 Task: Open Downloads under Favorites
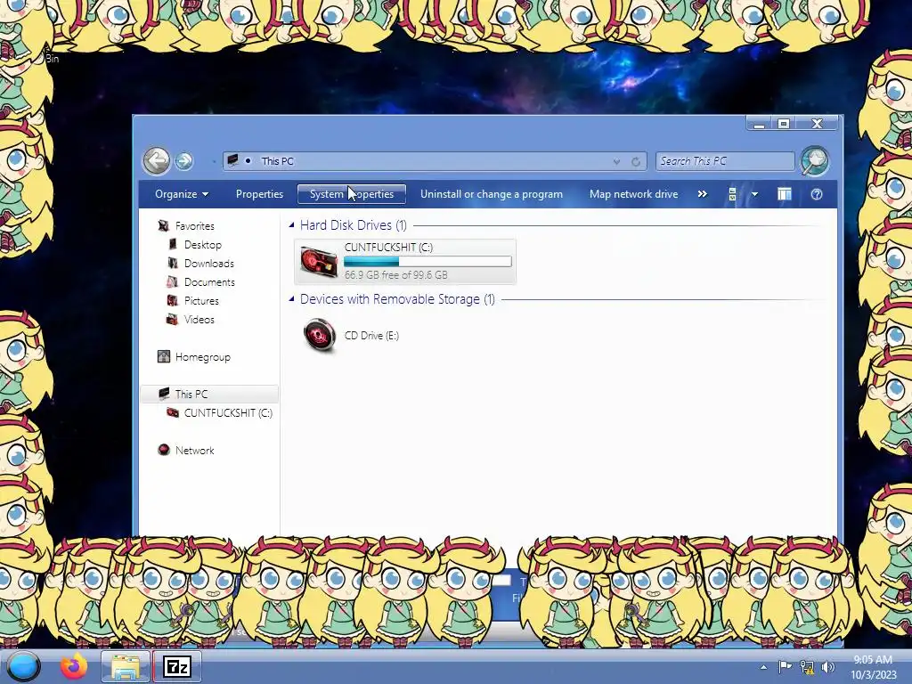tap(208, 264)
